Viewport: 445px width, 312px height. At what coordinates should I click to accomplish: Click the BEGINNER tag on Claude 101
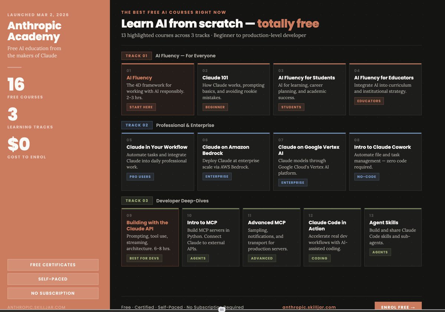215,107
